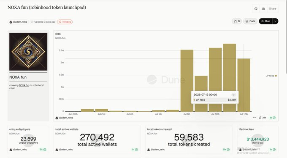287x158 pixels.
Task: Click the page vertical scrollbar
Action: point(286,37)
